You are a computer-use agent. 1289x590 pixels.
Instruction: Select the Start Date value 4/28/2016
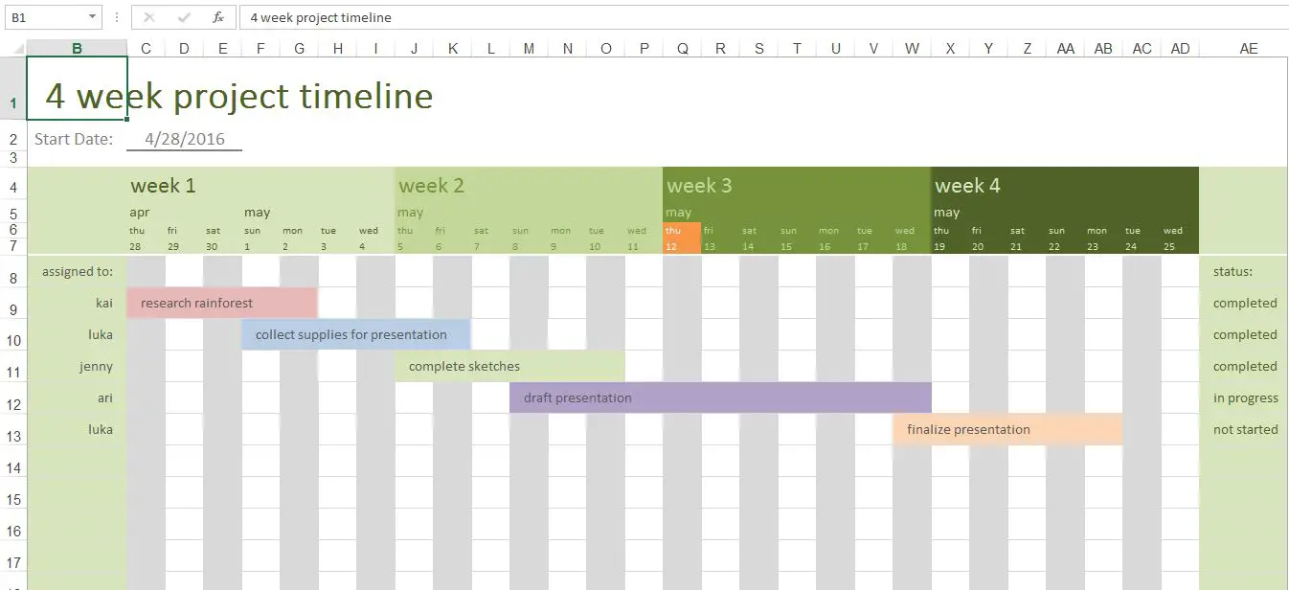(185, 139)
